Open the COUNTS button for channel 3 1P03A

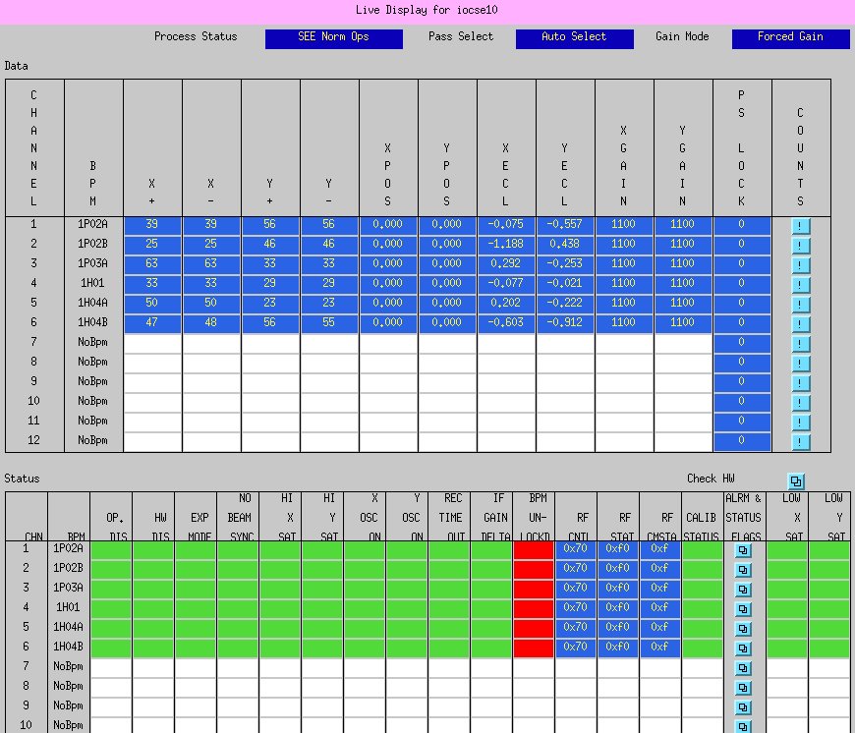[x=800, y=265]
